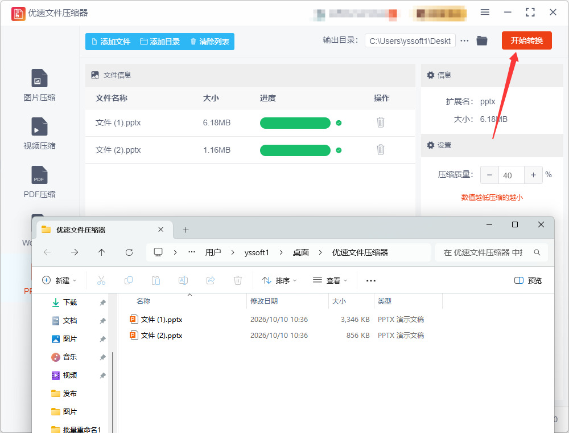Screen dimensions: 569x433
Task: Click the Share icon in Explorer toolbar
Action: pos(211,280)
